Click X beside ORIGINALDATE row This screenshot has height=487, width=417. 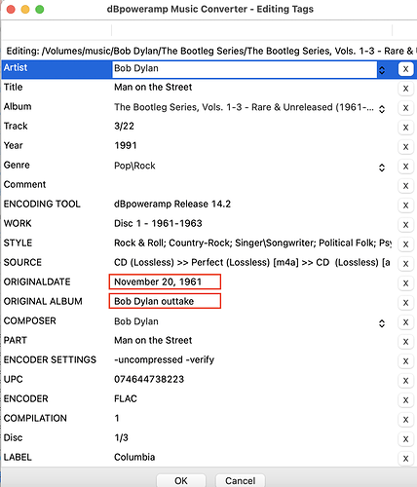[405, 283]
